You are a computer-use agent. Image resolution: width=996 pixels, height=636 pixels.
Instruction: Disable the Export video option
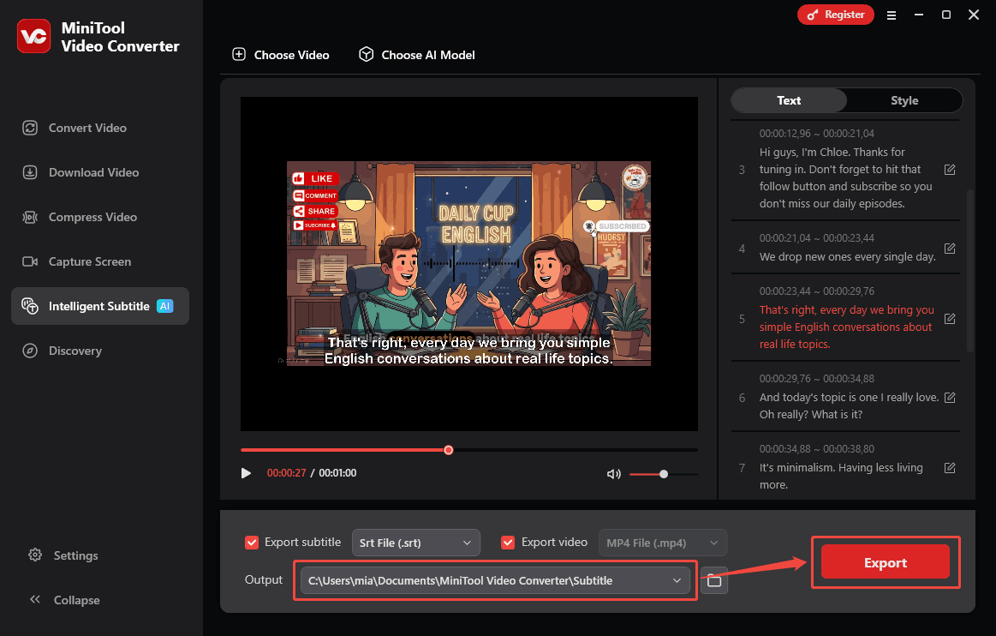point(508,542)
